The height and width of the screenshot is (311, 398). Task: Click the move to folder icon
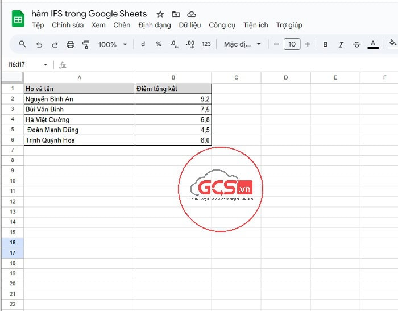tap(176, 14)
